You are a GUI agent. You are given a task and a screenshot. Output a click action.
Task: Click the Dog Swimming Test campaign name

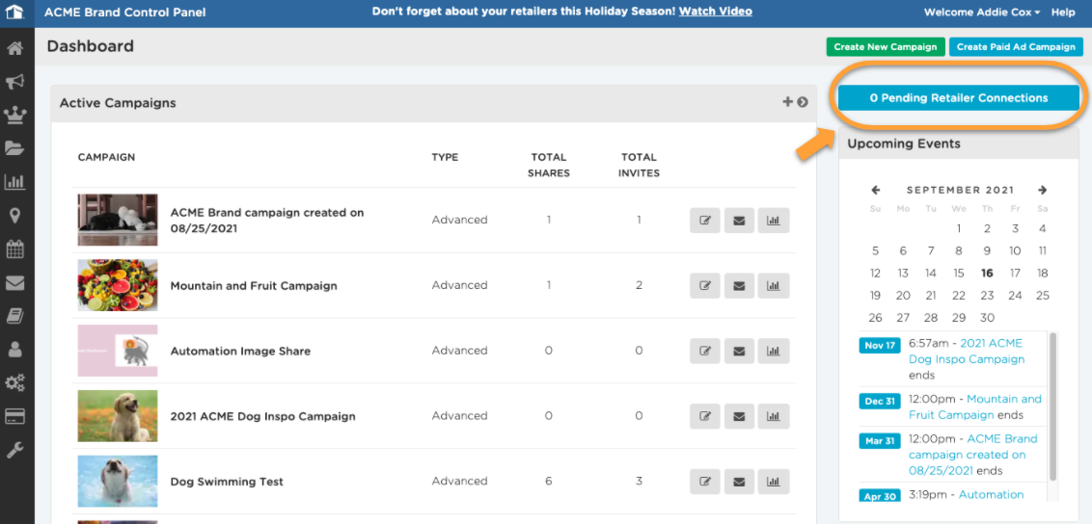[x=227, y=482]
